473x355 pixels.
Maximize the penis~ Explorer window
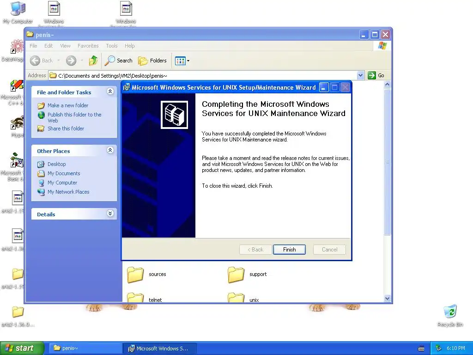(x=374, y=35)
